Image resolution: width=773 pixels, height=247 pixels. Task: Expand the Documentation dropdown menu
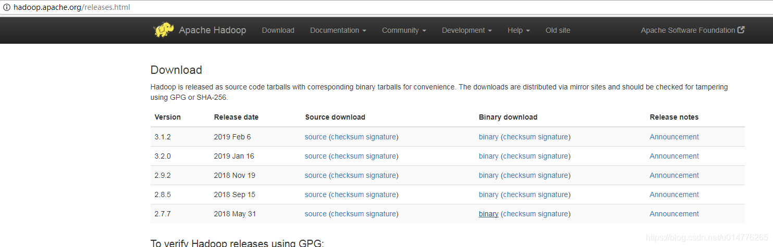pyautogui.click(x=338, y=30)
